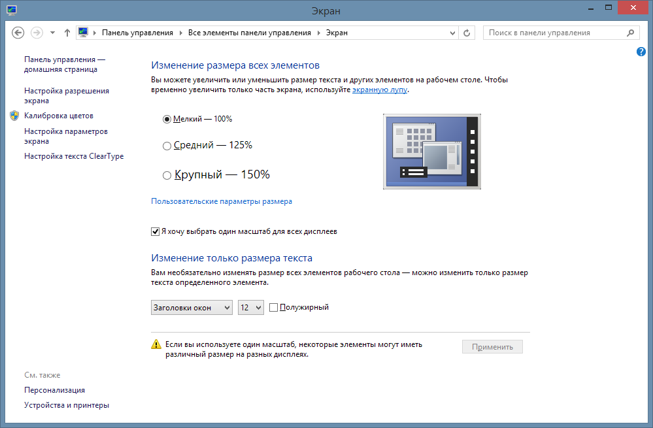Click the Применить button
The image size is (653, 428).
(x=492, y=347)
